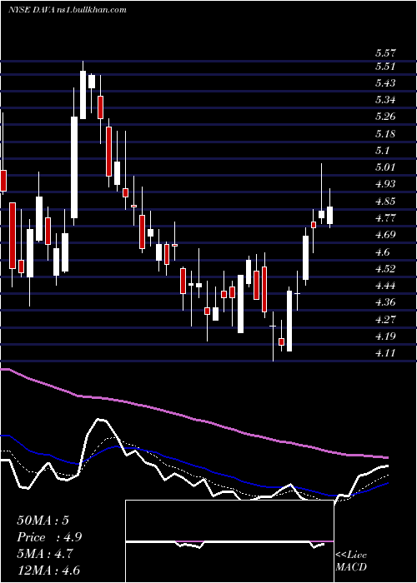Click the 4.44 price axis label

point(385,286)
